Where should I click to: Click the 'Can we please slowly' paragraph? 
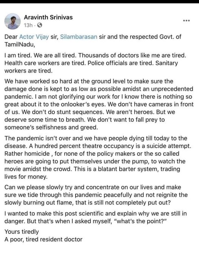96,195
